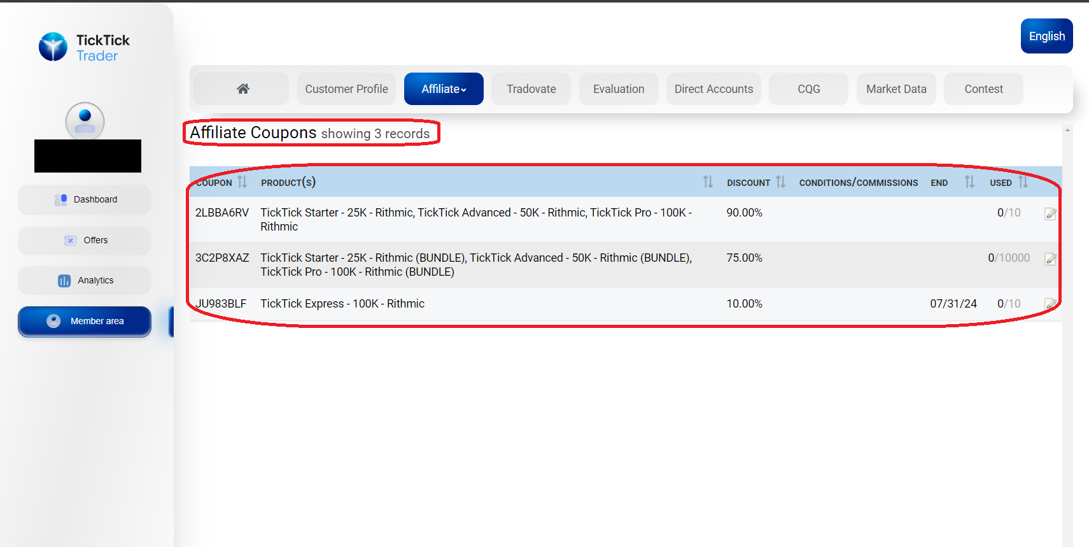Click the 10.00% discount value
Screen dimensions: 1089x547
point(744,304)
